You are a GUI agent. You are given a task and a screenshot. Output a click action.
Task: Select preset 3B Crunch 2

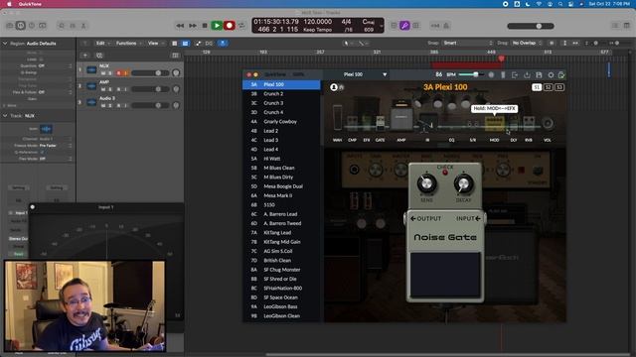(281, 93)
